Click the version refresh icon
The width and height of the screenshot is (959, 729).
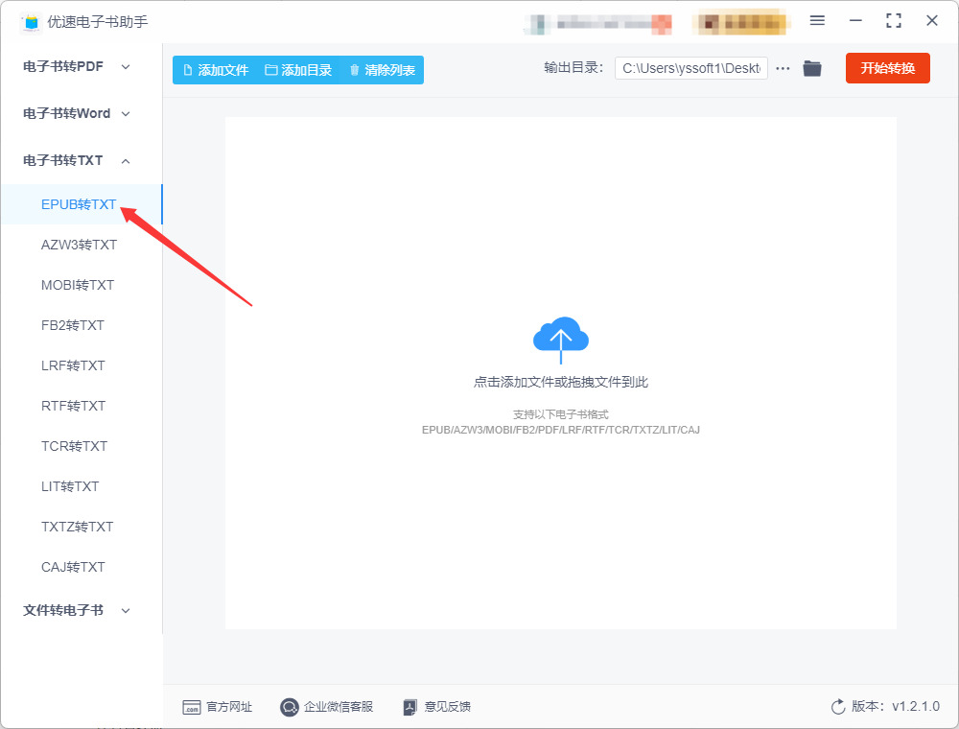[x=838, y=706]
